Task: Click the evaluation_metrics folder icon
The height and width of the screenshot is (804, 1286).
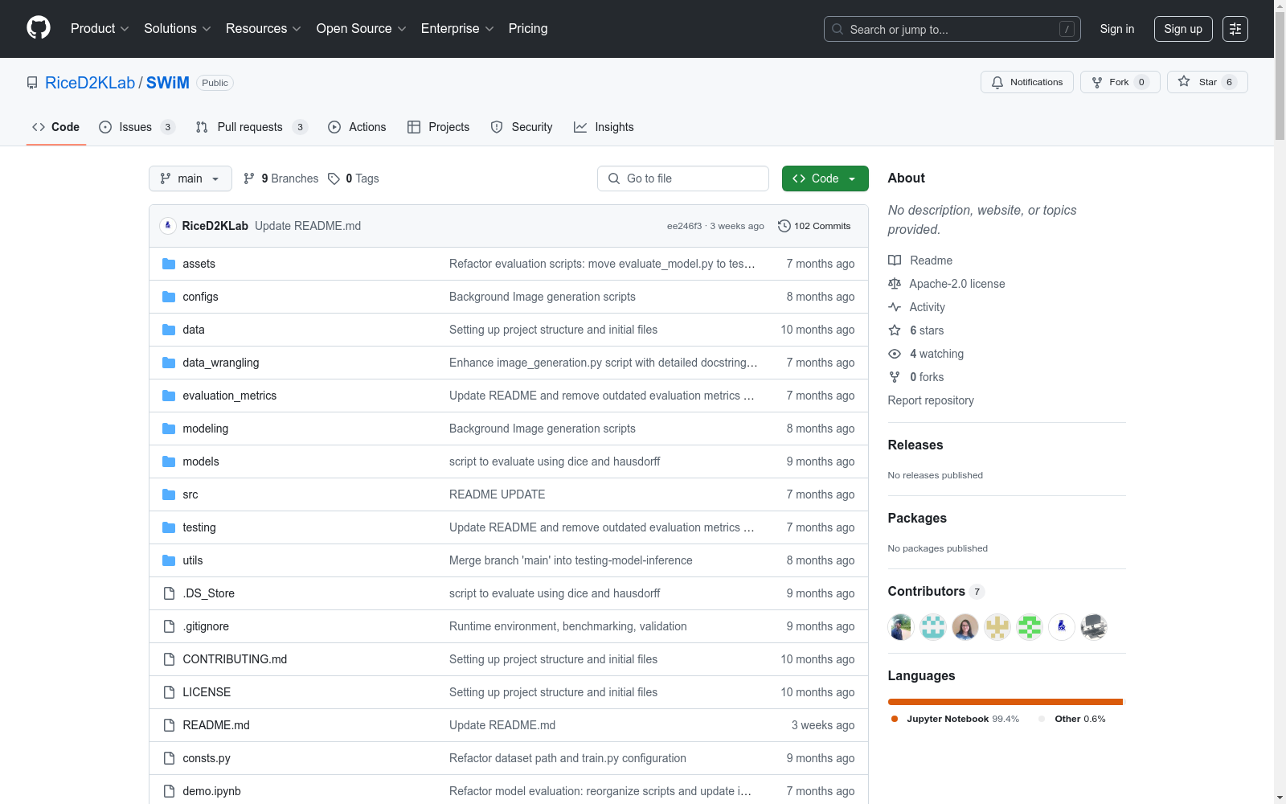Action: (x=169, y=396)
